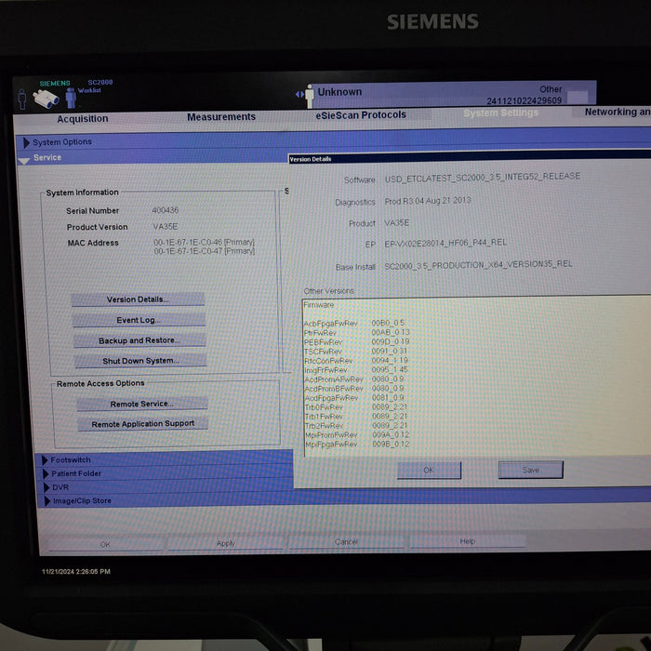
Task: Click Backup and Restore button
Action: (139, 340)
